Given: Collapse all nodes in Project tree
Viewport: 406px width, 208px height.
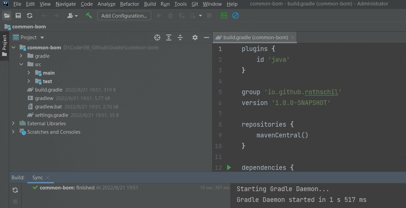Looking at the screenshot, I should click(x=180, y=37).
